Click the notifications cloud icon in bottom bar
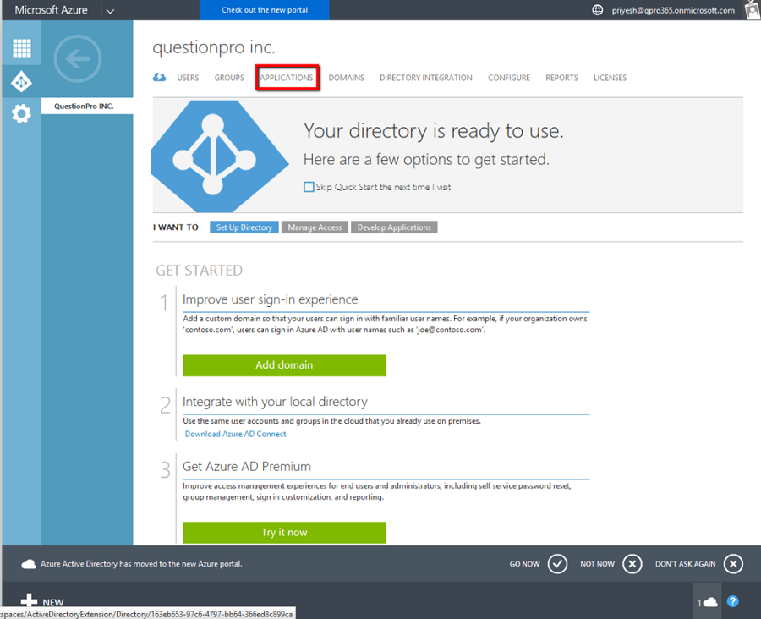 pos(709,601)
